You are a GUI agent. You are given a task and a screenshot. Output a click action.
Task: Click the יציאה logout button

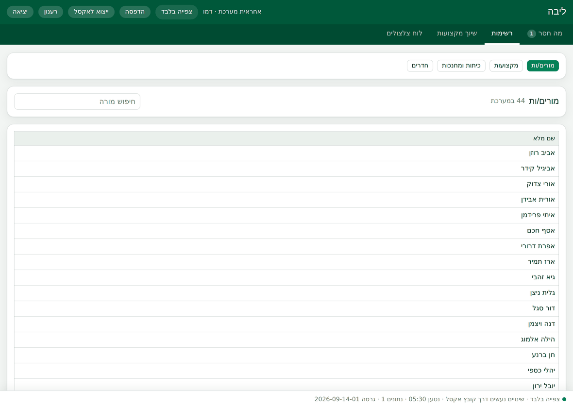pos(20,12)
